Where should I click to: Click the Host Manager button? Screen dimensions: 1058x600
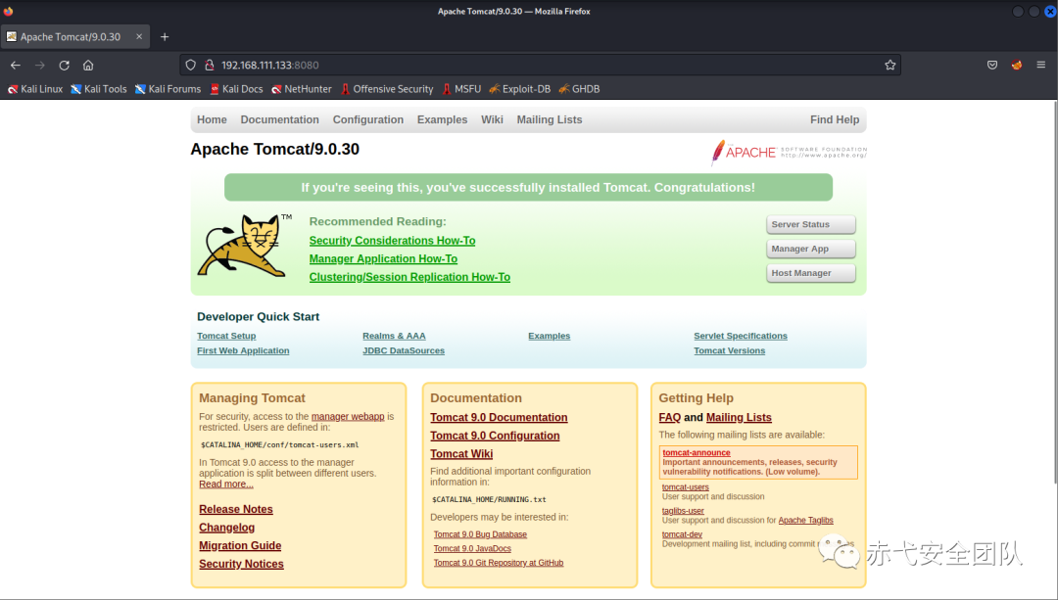(x=811, y=273)
